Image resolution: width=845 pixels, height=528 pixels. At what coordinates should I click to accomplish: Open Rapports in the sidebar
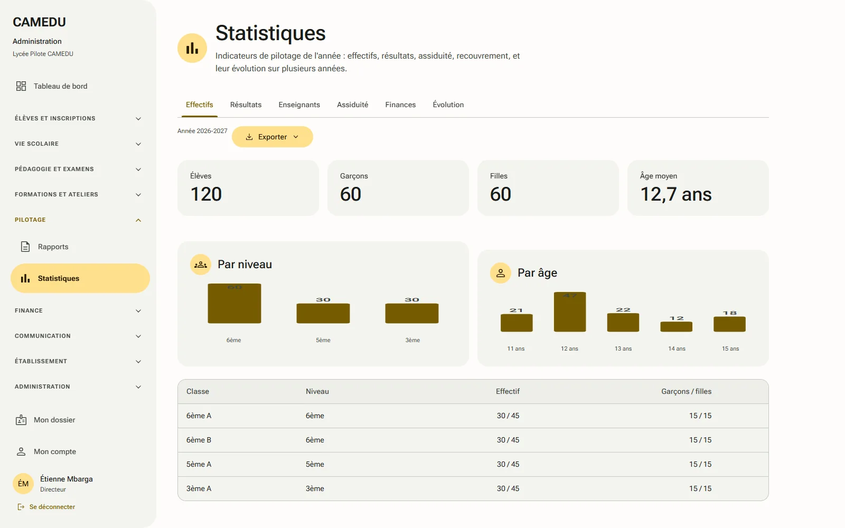(x=80, y=247)
